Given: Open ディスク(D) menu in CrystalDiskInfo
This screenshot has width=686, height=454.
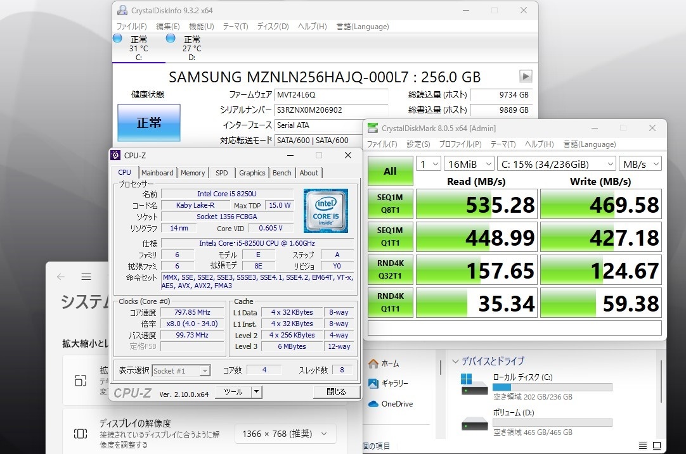Looking at the screenshot, I should pos(273,26).
